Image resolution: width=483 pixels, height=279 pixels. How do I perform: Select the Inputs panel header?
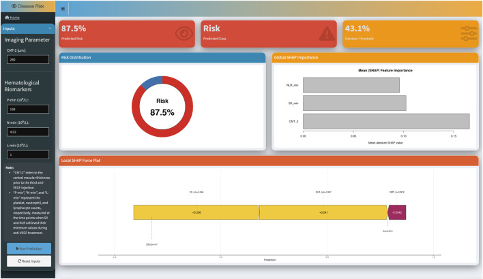28,29
